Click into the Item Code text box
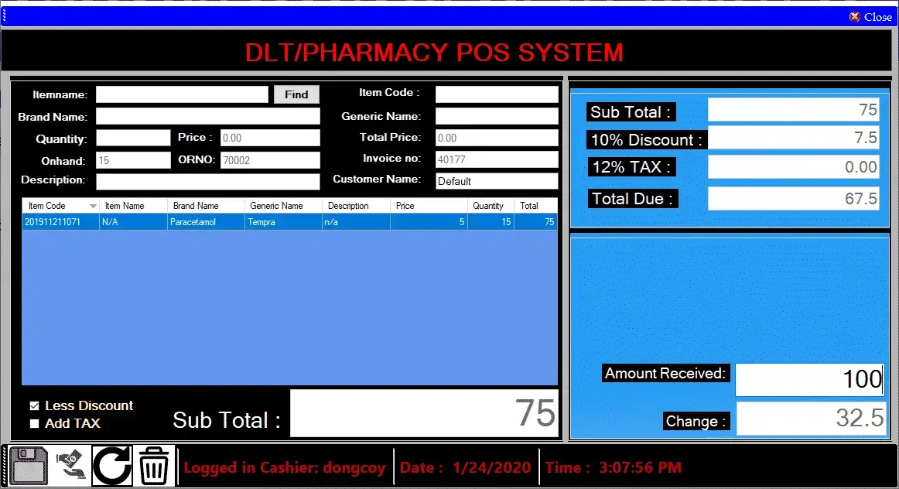This screenshot has width=899, height=489. (x=496, y=94)
